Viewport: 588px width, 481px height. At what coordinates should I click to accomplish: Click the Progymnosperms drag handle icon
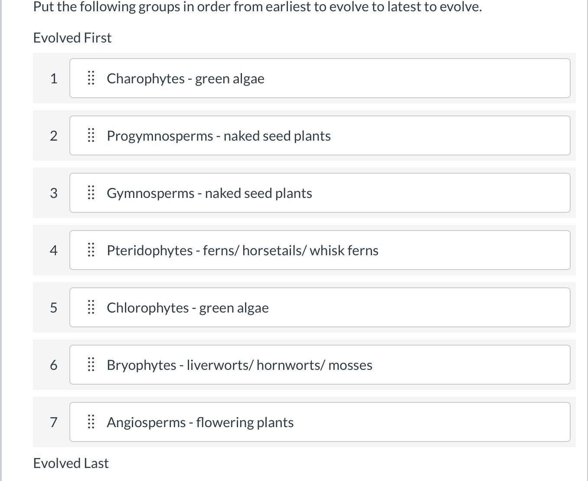[x=91, y=135]
